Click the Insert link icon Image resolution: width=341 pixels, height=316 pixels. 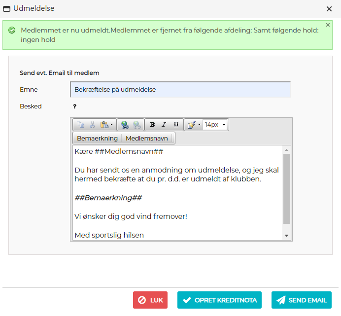(125, 125)
